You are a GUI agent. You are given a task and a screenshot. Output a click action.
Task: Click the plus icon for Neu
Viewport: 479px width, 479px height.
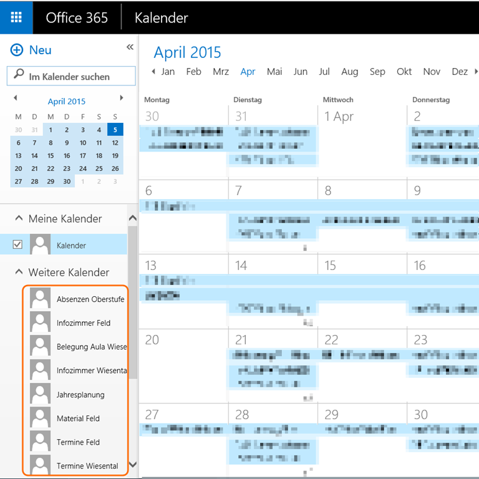[x=17, y=51]
